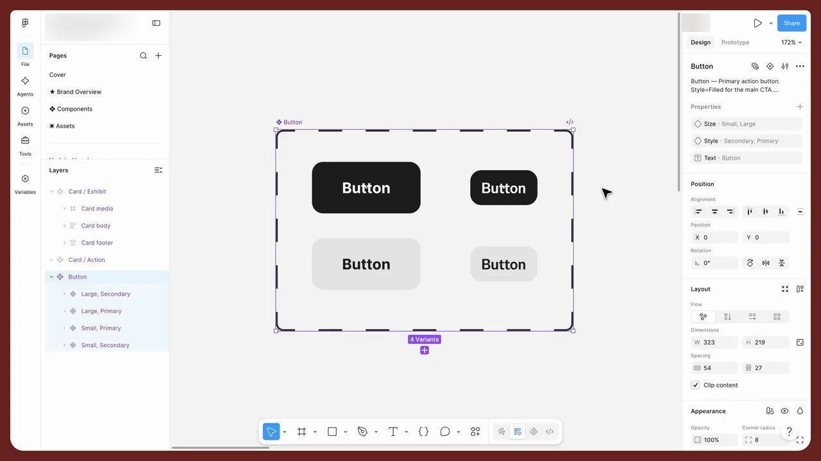This screenshot has height=461, width=821.
Task: Select the Move tool in the bottom toolbar
Action: [x=271, y=432]
